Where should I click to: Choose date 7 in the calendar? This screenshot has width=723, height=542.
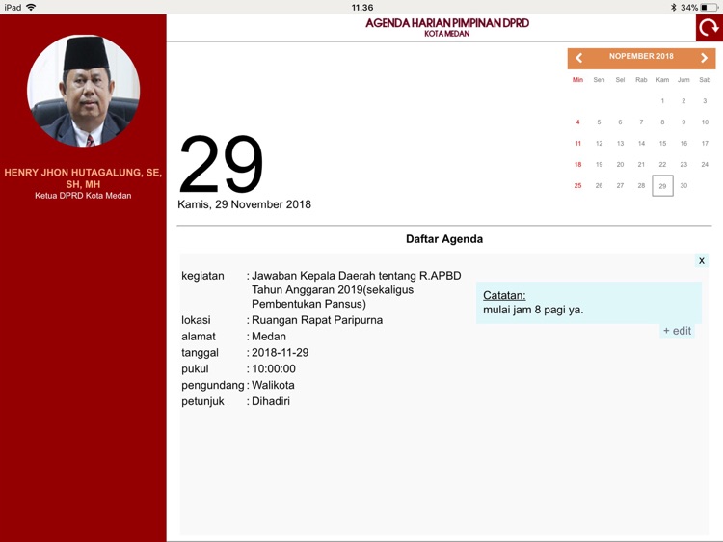[641, 122]
